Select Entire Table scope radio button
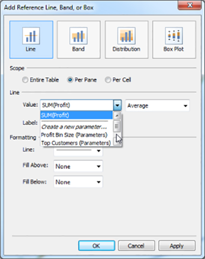 pyautogui.click(x=25, y=80)
